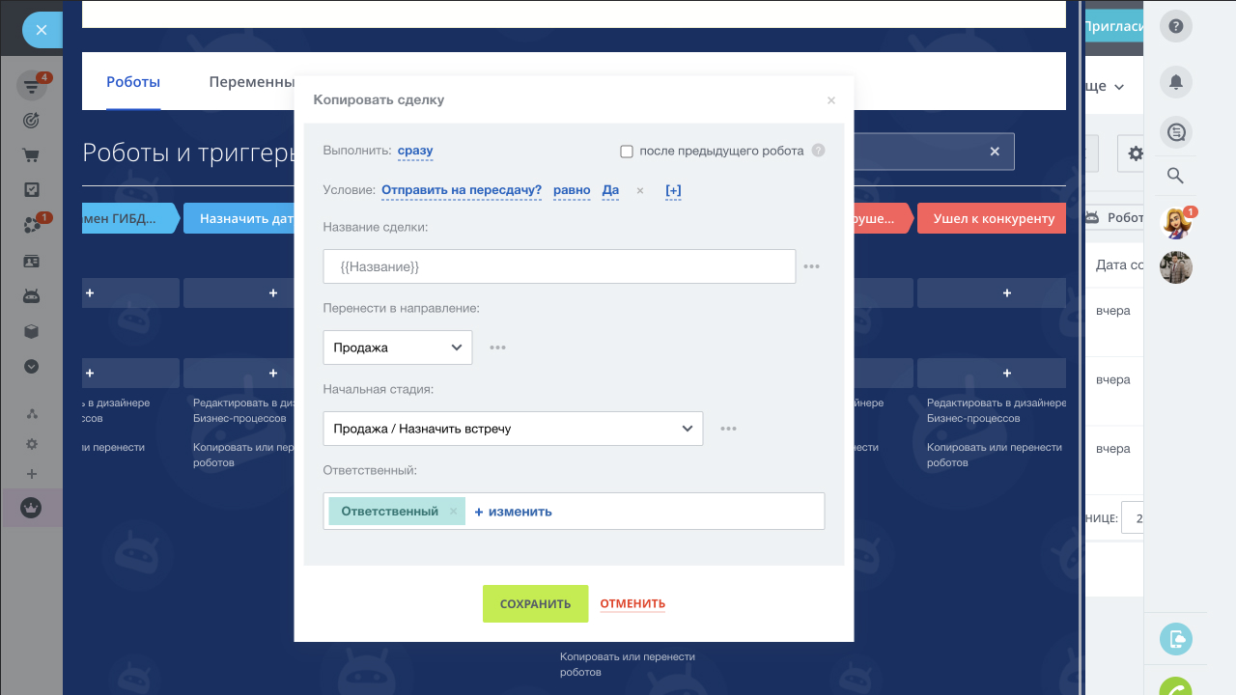
Task: Open notifications bell icon
Action: coord(1175,83)
